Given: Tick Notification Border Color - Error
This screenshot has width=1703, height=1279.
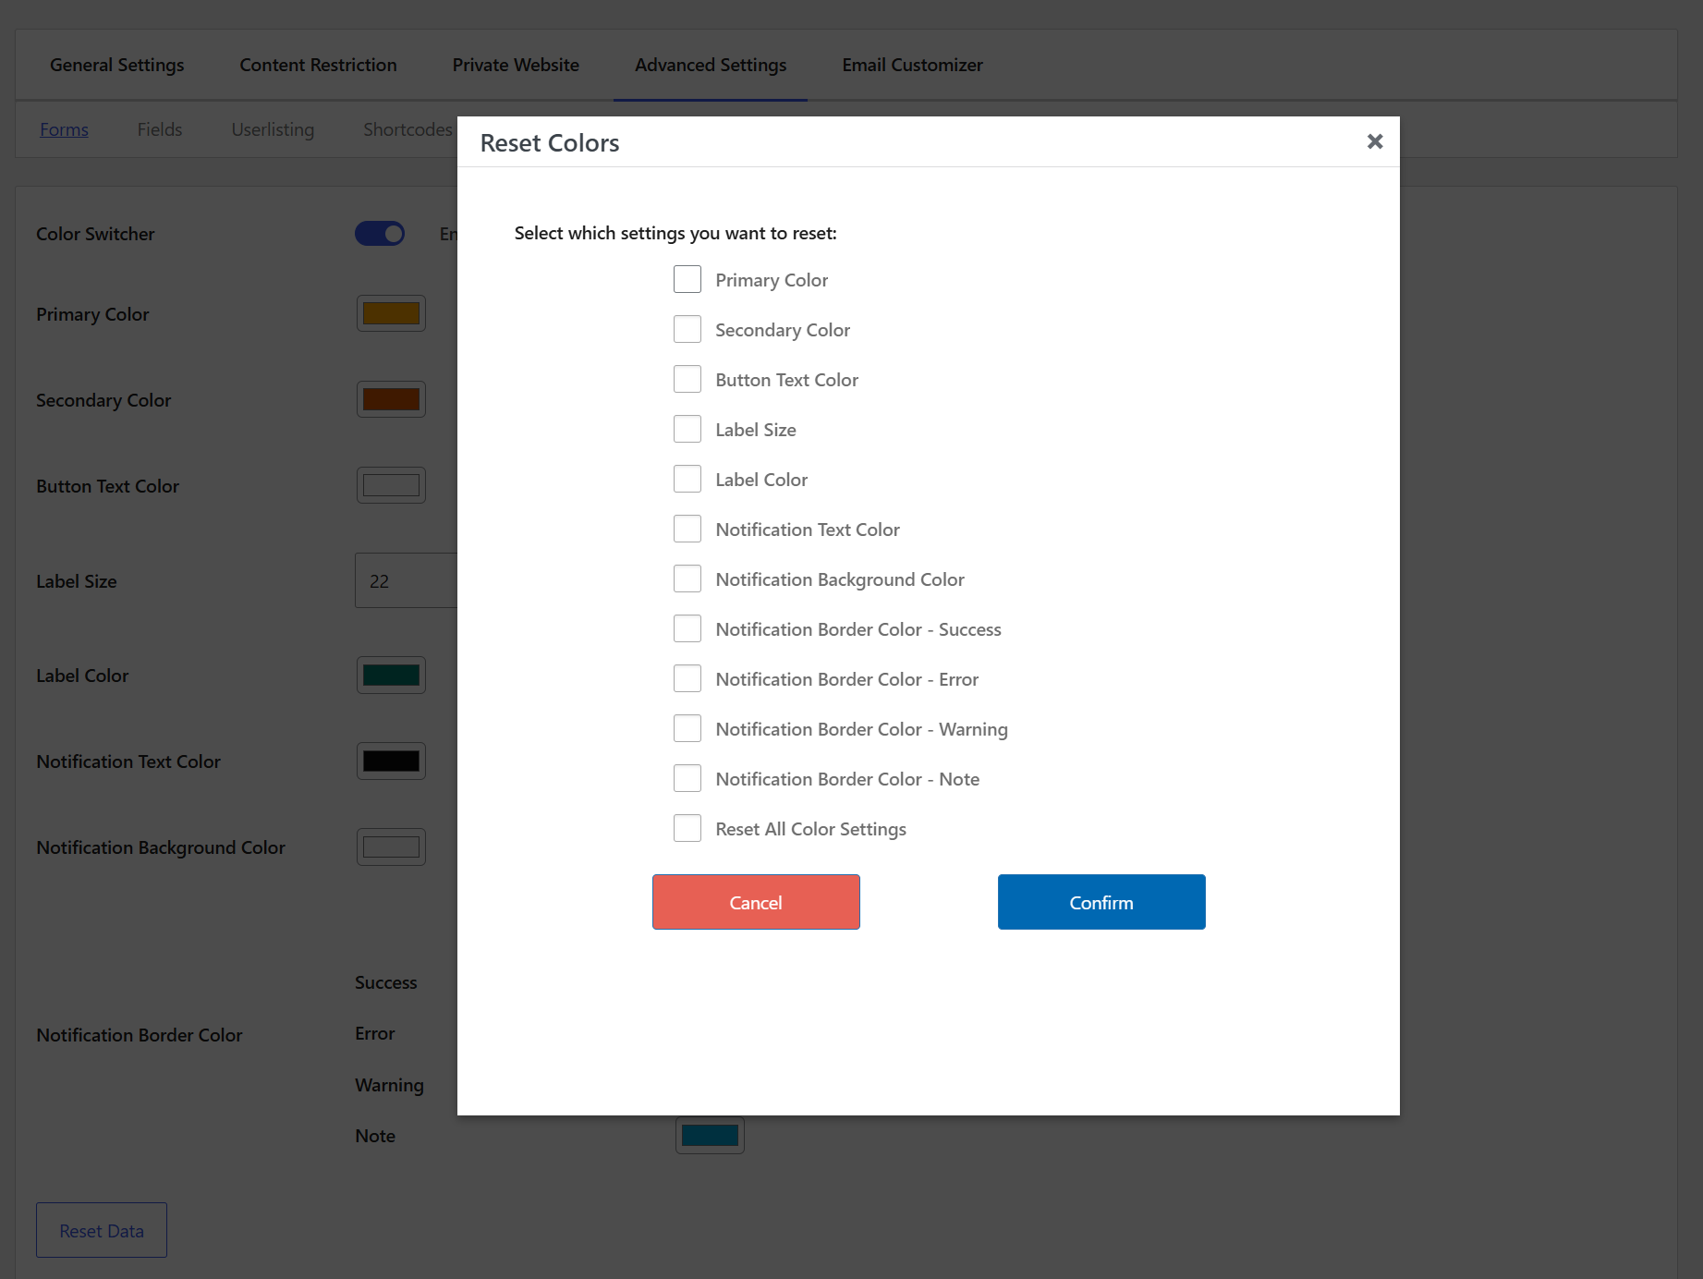Looking at the screenshot, I should (687, 678).
